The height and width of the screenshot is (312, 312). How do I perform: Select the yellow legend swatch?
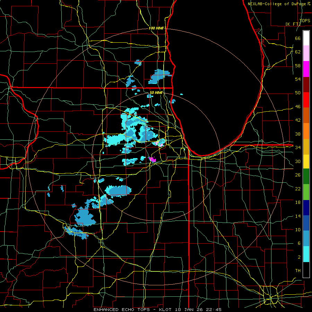[306, 162]
